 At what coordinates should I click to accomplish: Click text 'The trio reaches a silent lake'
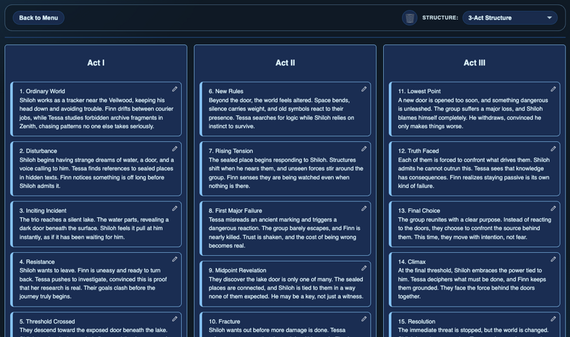pos(57,220)
